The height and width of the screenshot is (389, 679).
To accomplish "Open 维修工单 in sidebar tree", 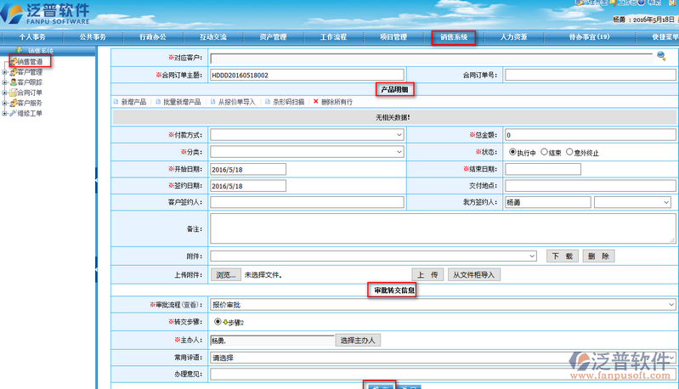I will pyautogui.click(x=29, y=113).
